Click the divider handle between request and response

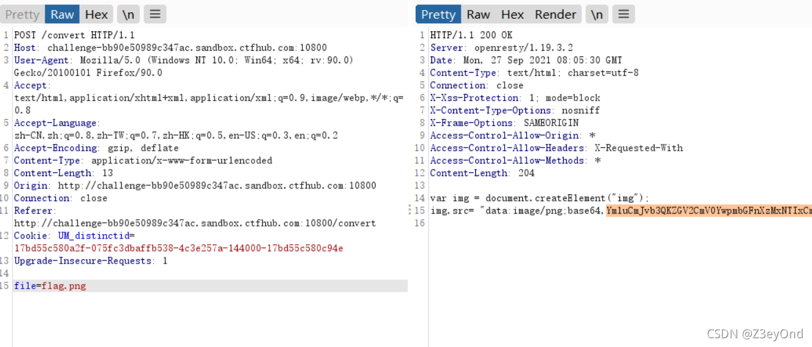[x=410, y=210]
